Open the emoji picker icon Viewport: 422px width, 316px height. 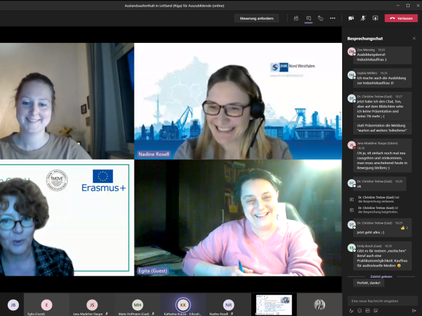click(x=360, y=311)
